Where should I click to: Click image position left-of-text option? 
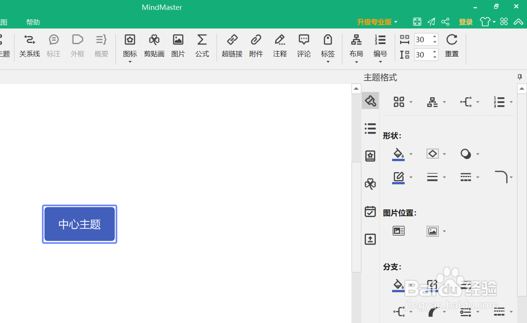(x=399, y=231)
